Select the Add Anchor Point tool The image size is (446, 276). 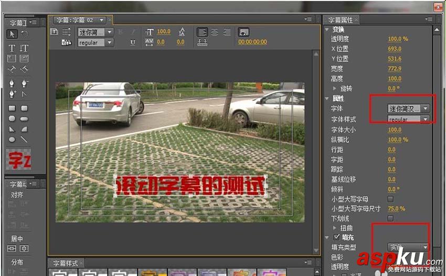[x=12, y=94]
